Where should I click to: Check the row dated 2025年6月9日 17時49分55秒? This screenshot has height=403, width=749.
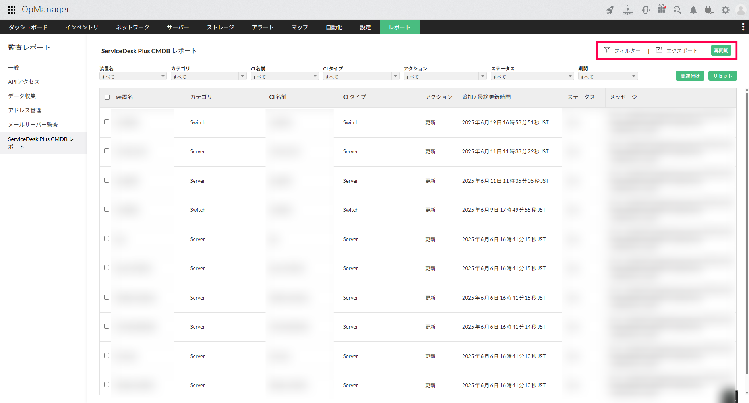[106, 209]
